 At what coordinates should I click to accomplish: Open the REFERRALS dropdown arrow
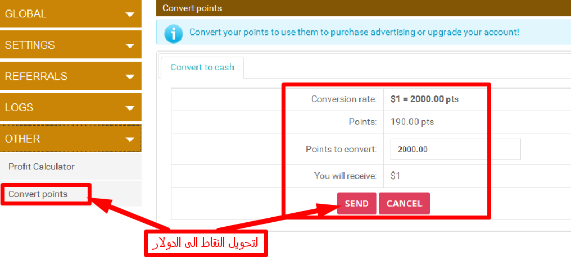[129, 77]
